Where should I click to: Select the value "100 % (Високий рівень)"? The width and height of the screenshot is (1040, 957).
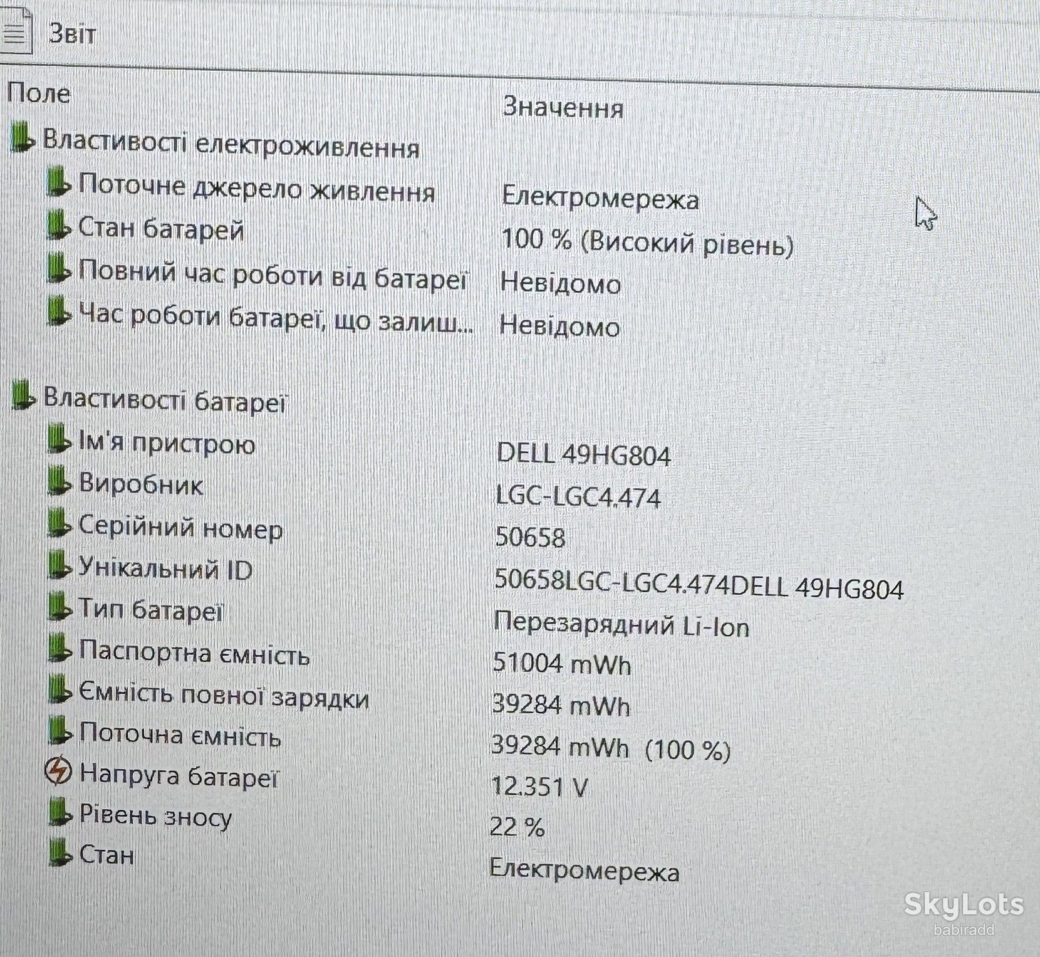pyautogui.click(x=647, y=241)
